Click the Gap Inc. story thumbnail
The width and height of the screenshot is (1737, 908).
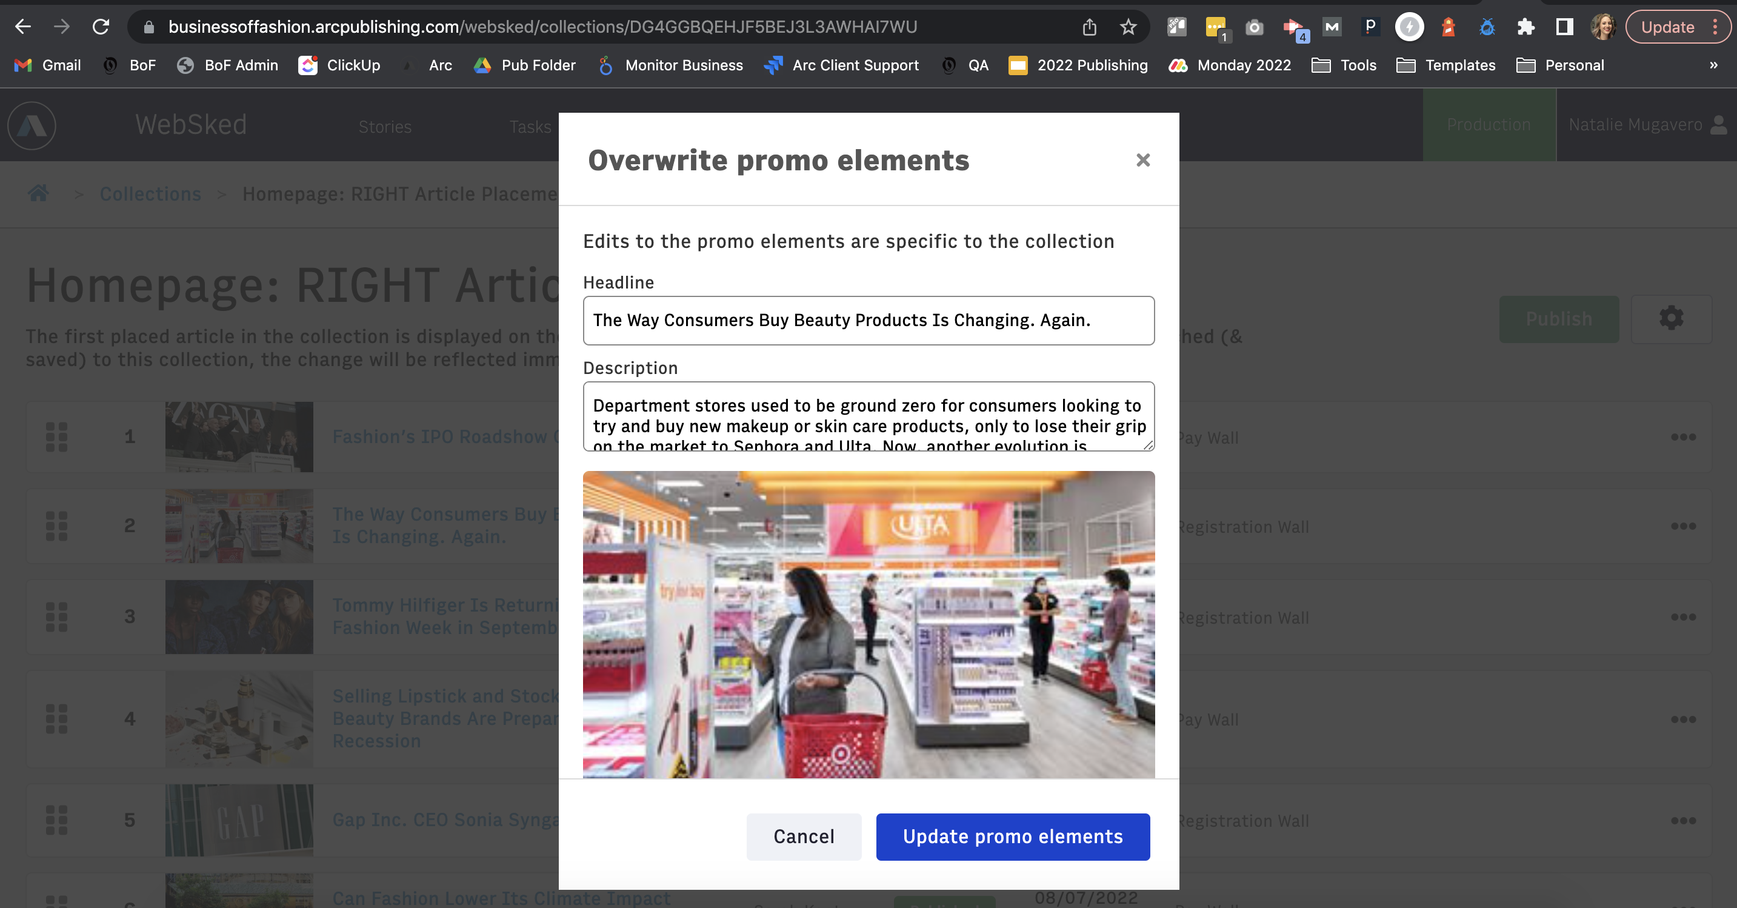click(239, 820)
